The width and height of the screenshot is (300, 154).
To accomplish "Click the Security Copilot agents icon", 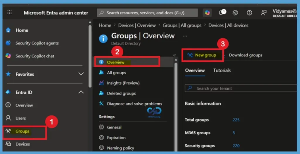I will point(8,43).
